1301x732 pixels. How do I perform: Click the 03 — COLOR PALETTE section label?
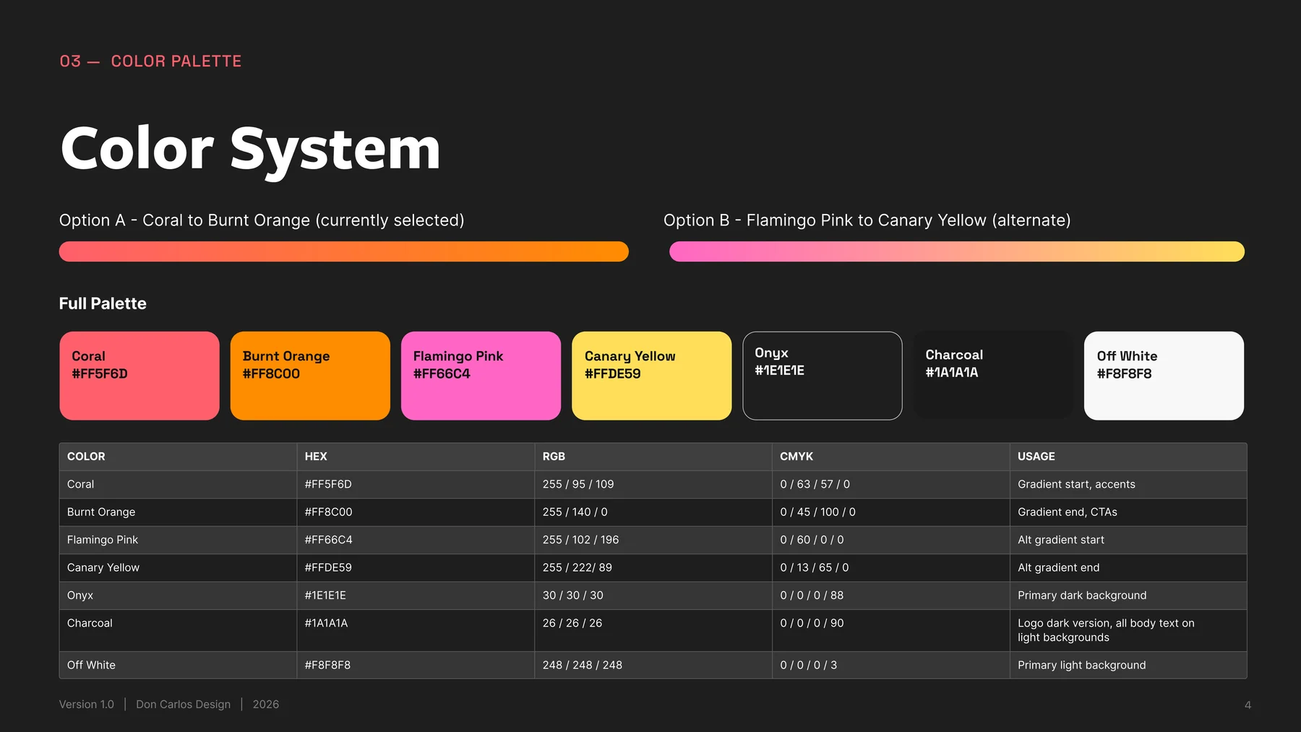[150, 61]
